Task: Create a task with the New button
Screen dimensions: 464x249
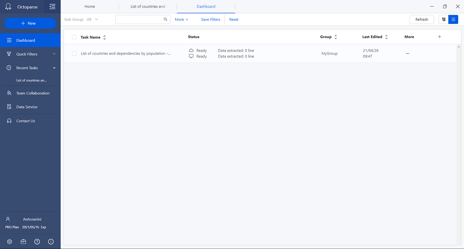Action: coord(30,23)
